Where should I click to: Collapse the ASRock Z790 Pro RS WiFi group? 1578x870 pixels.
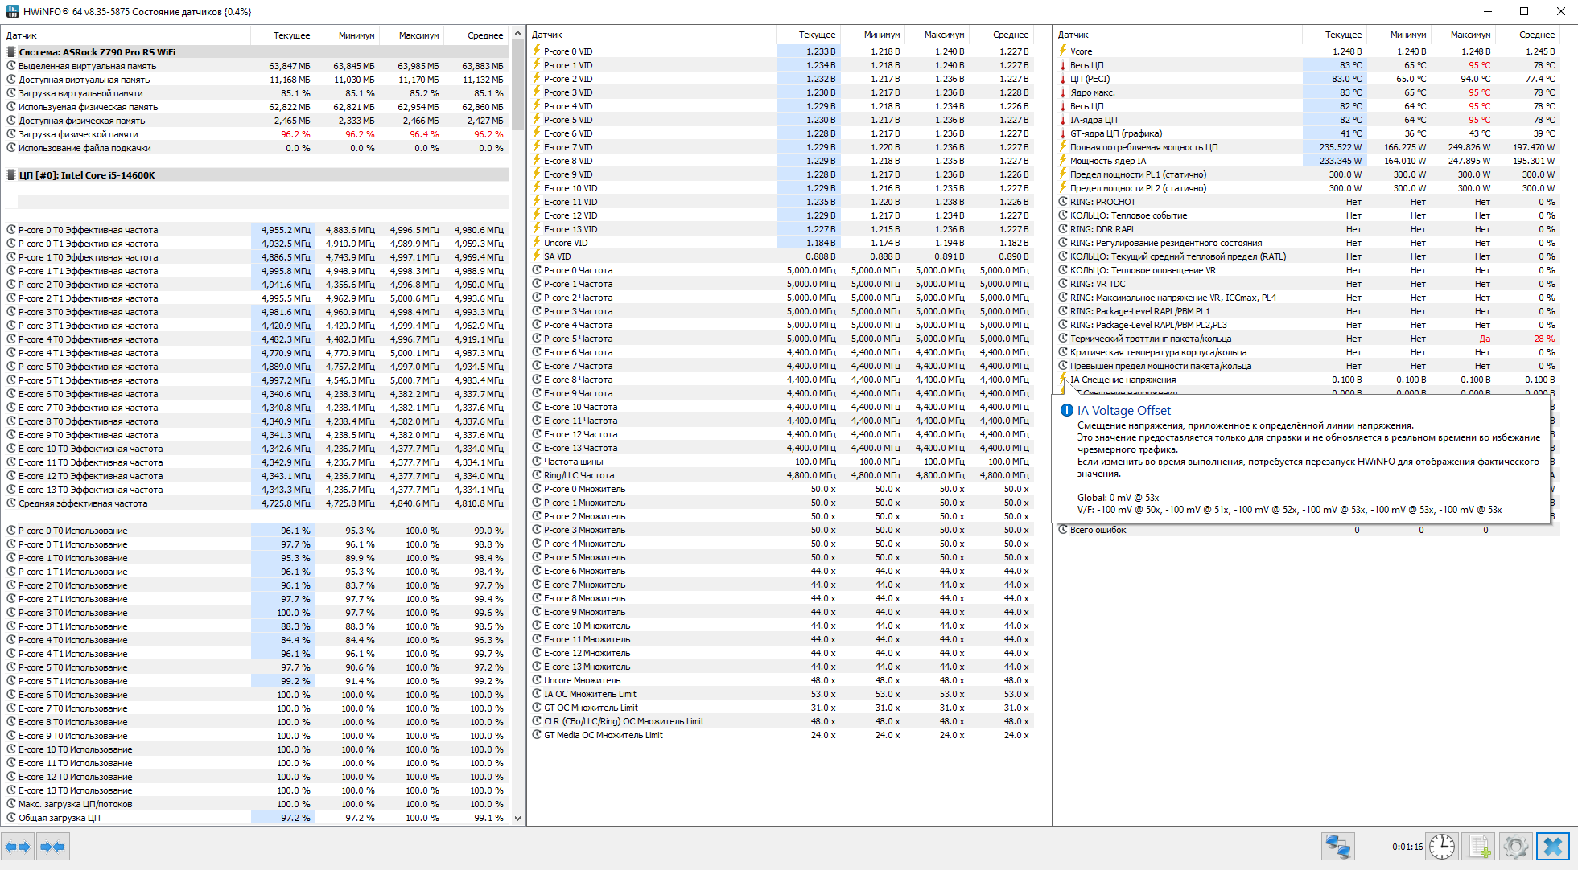[x=97, y=52]
